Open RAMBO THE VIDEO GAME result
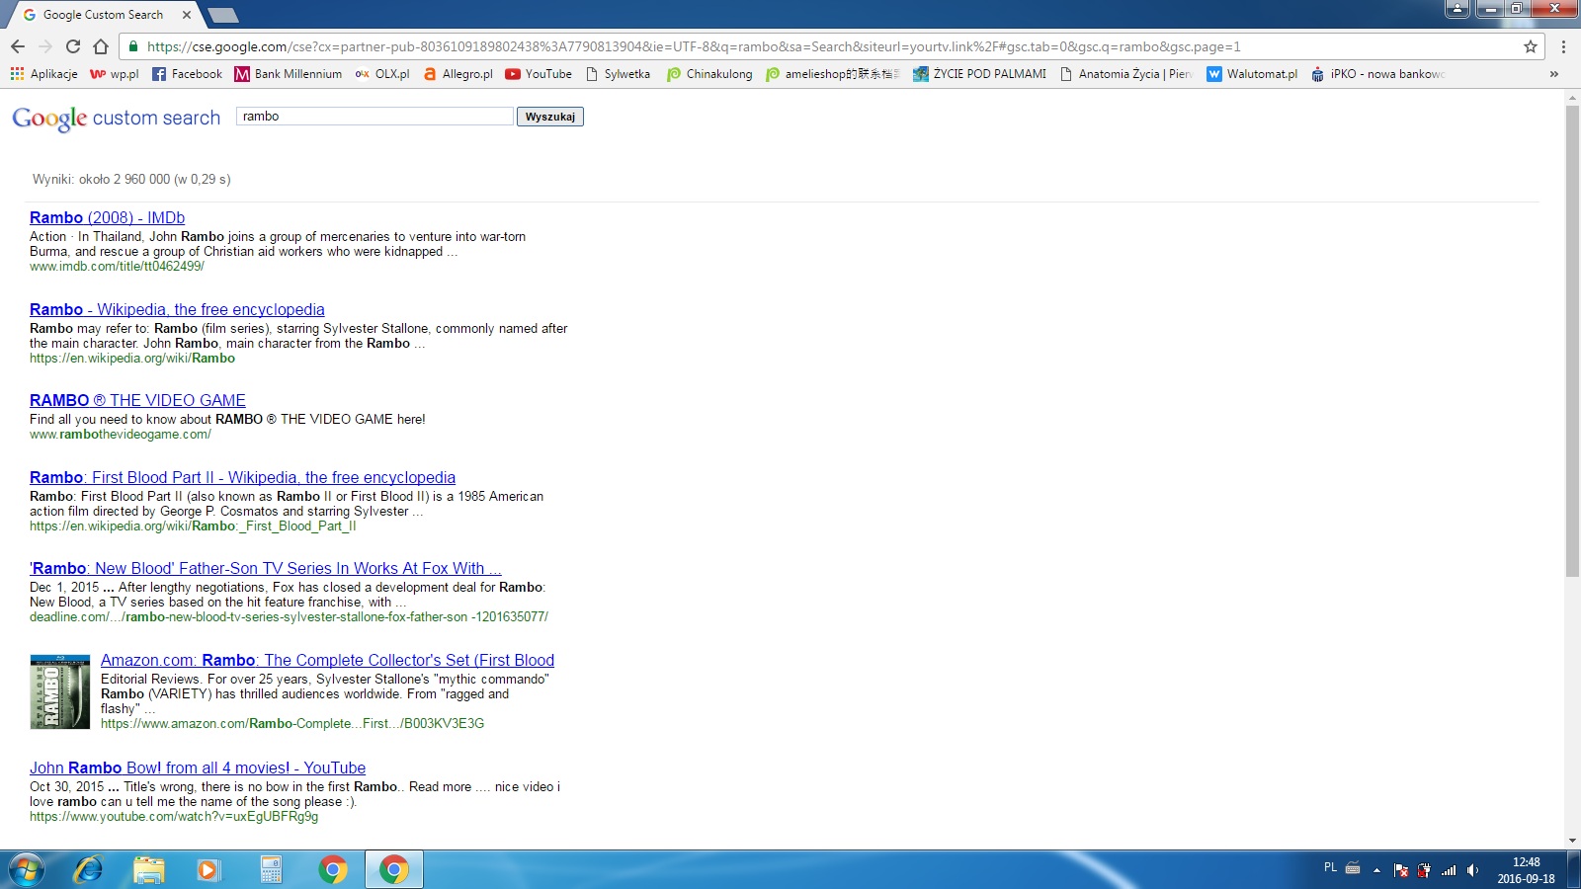 point(137,400)
